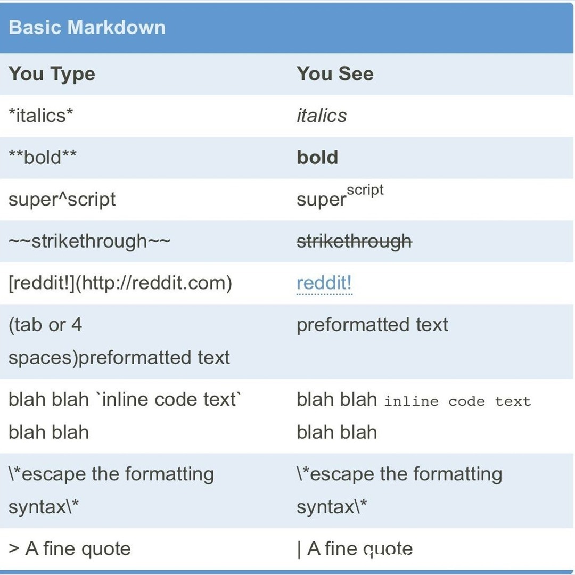Image resolution: width=575 pixels, height=575 pixels.
Task: Click the backtick `inline code text` syntax cell
Action: [125, 400]
